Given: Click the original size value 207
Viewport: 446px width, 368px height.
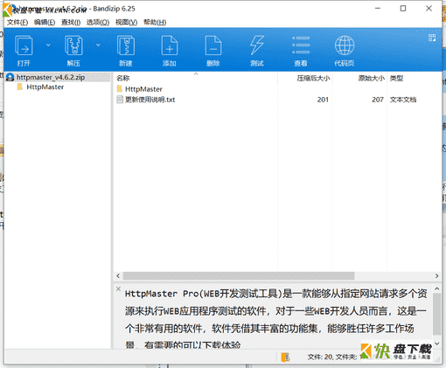Looking at the screenshot, I should click(x=378, y=100).
